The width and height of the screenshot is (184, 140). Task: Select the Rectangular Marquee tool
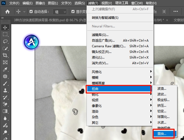[x=5, y=34]
